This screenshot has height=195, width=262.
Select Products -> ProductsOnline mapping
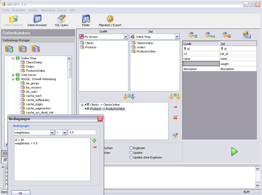(107, 109)
